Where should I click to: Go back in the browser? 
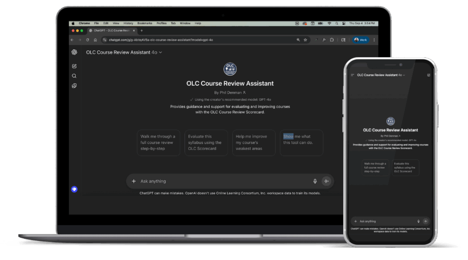[72, 40]
